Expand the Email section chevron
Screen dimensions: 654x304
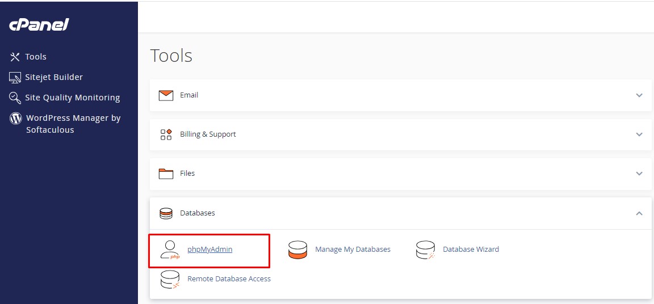(x=639, y=95)
